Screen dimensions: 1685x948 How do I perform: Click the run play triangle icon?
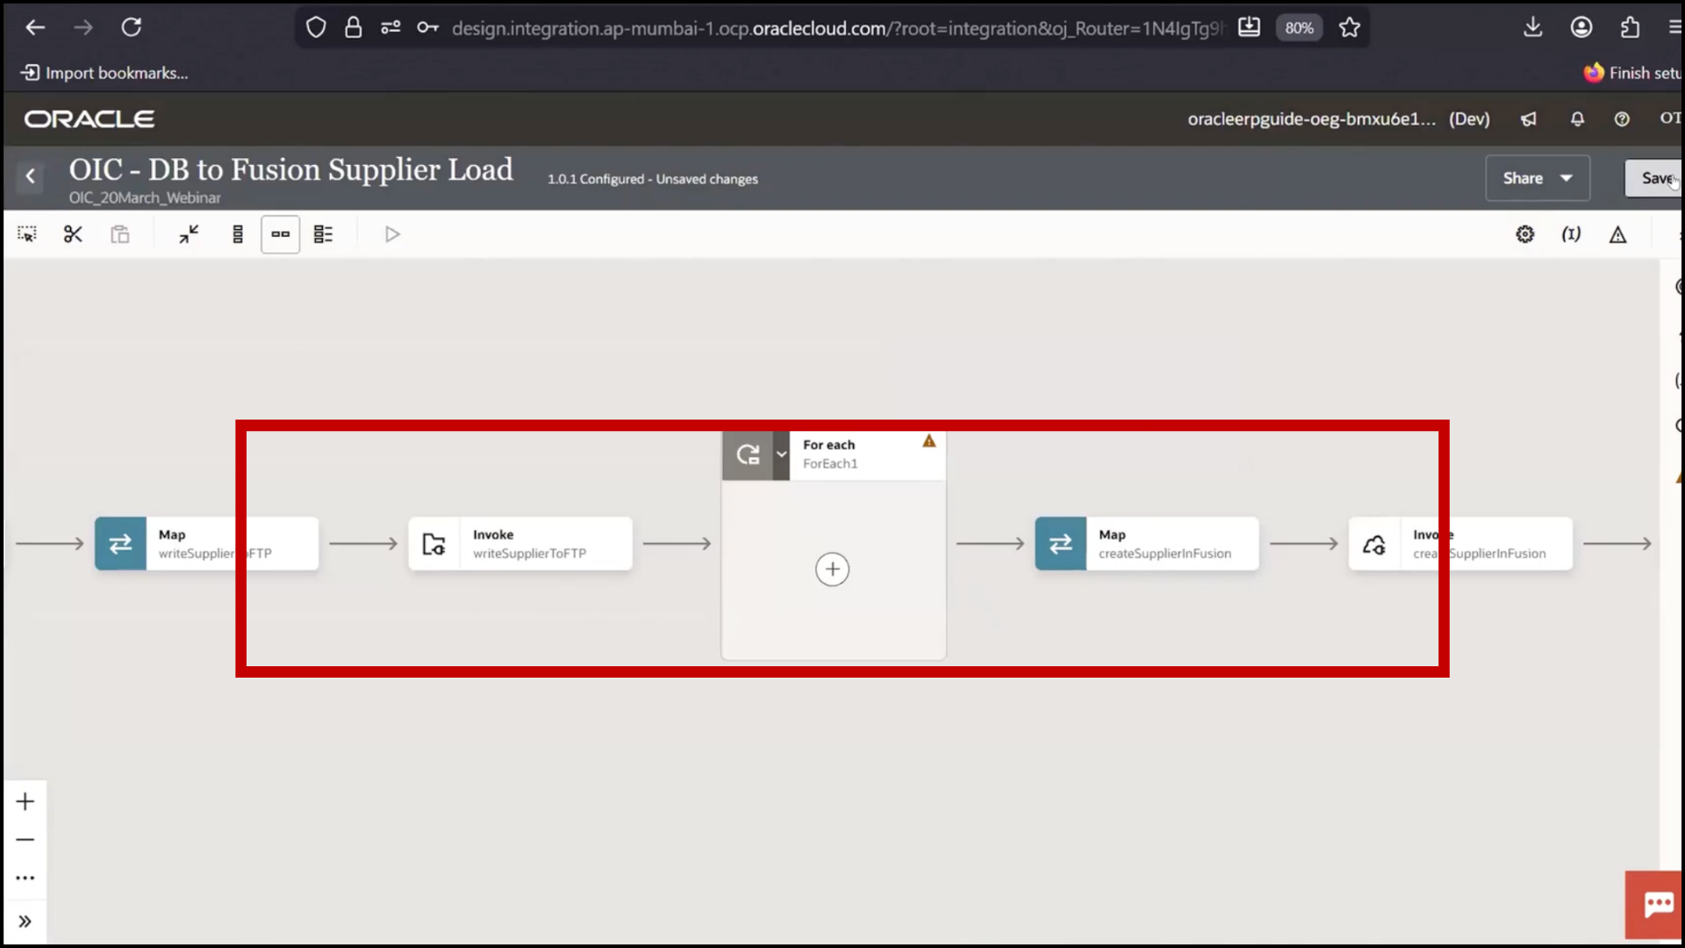coord(392,234)
